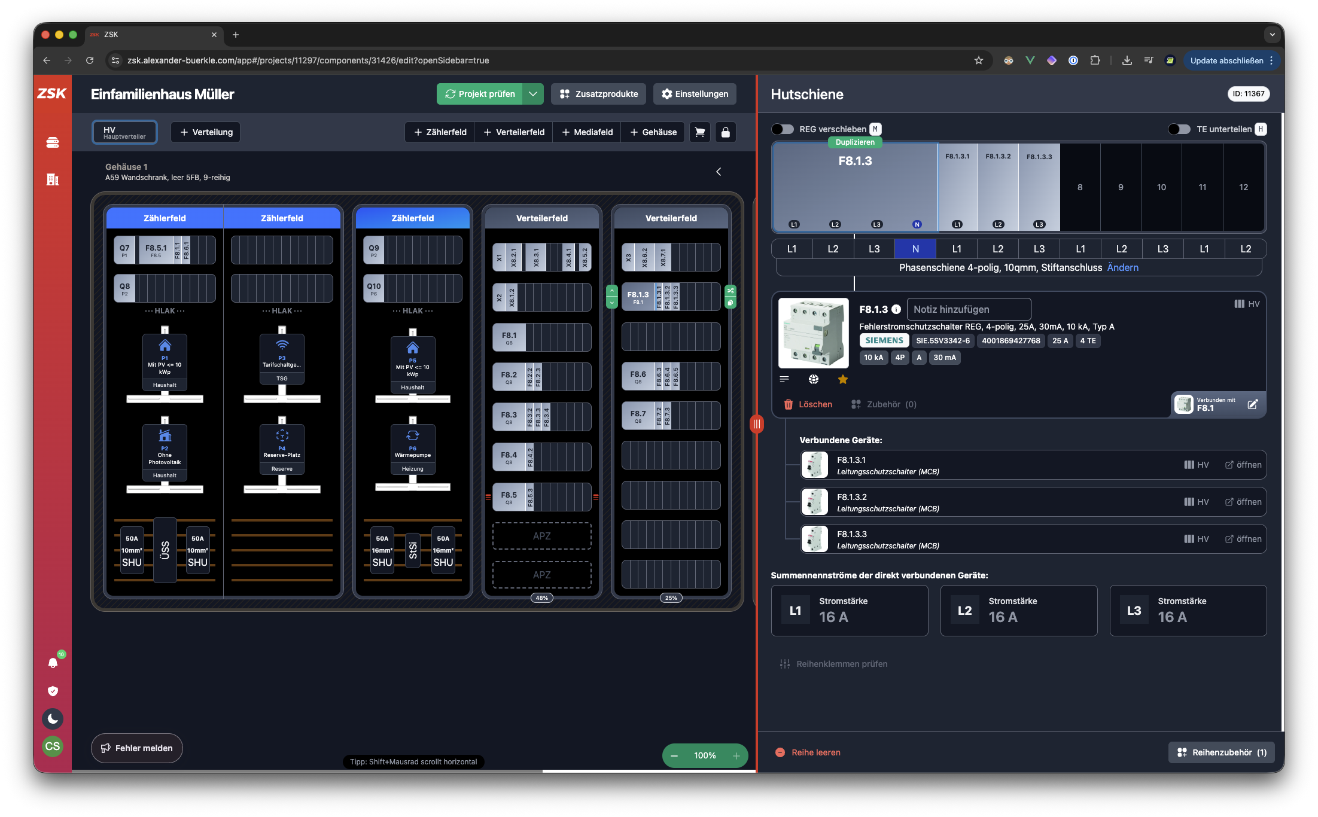The width and height of the screenshot is (1318, 817).
Task: Click the edit icon next to Verbunden mit F8.1
Action: click(1252, 404)
